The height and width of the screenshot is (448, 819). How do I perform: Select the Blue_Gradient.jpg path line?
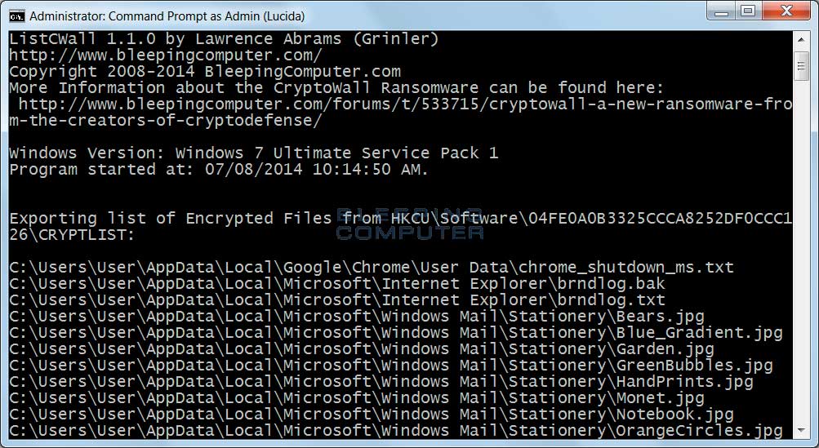tap(396, 333)
